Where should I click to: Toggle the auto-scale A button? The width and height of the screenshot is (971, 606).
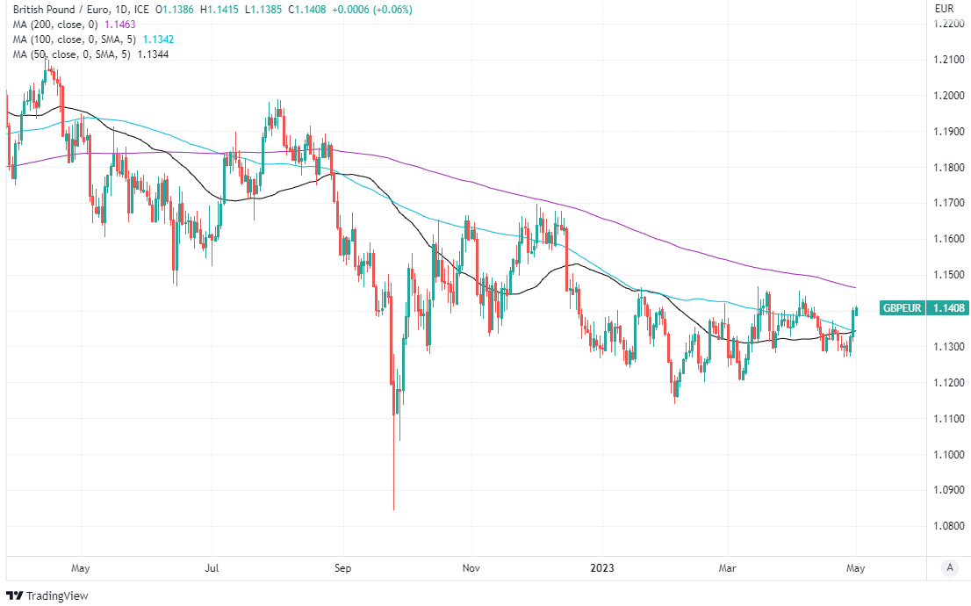click(949, 568)
